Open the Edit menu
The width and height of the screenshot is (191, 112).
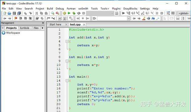click(x=11, y=9)
